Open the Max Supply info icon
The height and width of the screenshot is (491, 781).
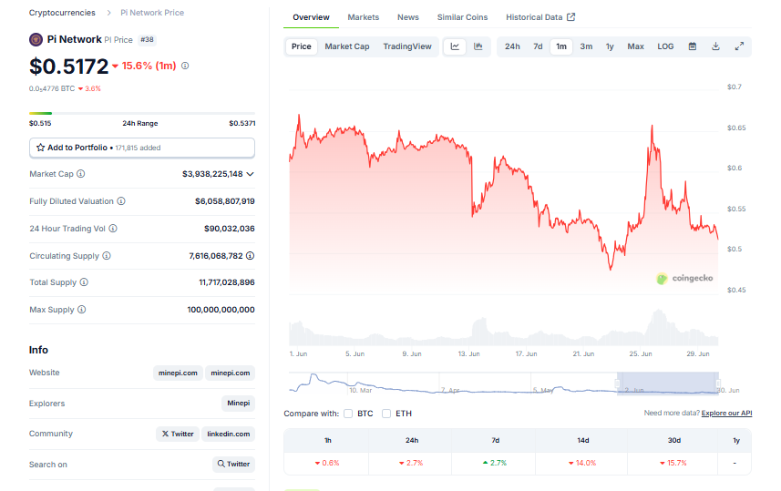coord(82,309)
